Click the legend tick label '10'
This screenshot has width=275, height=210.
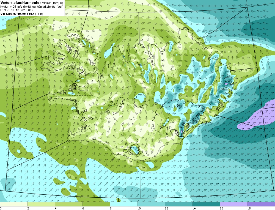pyautogui.click(x=139, y=208)
